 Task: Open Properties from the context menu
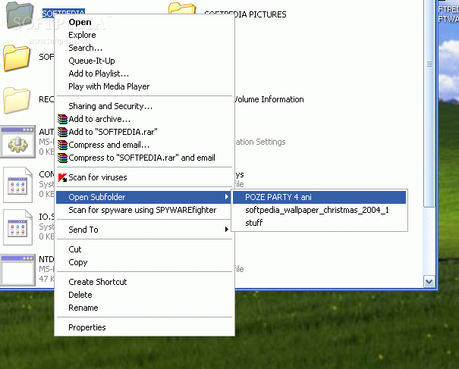[144, 327]
